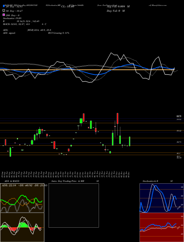Click the white 50 Day legend swatch

pos(4,11)
